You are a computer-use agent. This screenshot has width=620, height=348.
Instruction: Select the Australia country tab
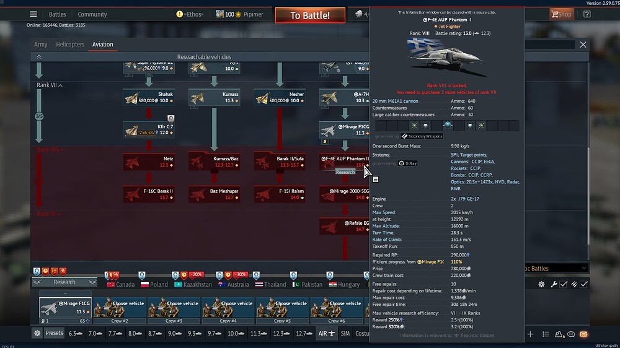(x=234, y=284)
